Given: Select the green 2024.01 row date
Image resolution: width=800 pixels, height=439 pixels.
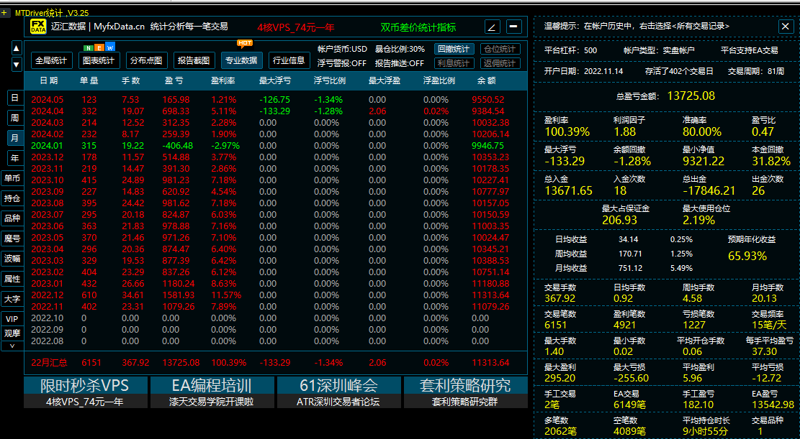Looking at the screenshot, I should [48, 146].
